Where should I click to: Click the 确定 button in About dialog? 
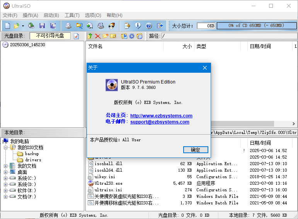196,150
